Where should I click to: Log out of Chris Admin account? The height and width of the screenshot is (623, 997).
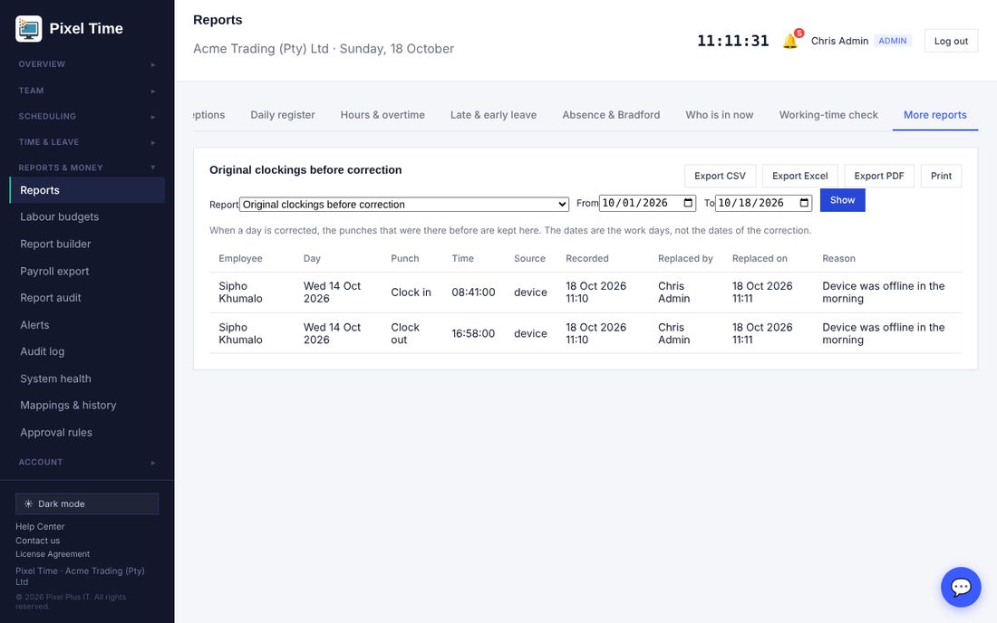point(951,41)
